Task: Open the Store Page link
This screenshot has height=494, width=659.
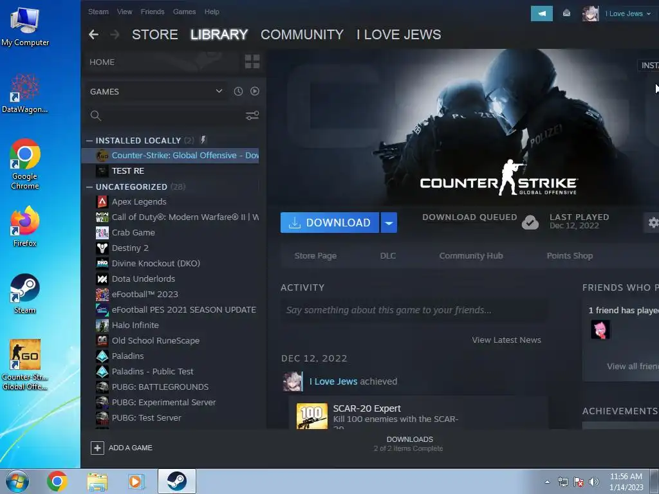Action: click(x=315, y=256)
